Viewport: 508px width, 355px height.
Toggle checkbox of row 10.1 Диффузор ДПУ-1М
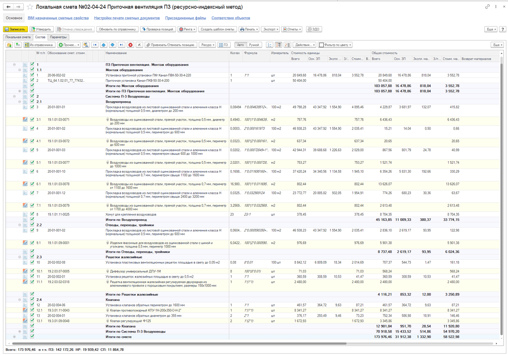pyautogui.click(x=32, y=271)
